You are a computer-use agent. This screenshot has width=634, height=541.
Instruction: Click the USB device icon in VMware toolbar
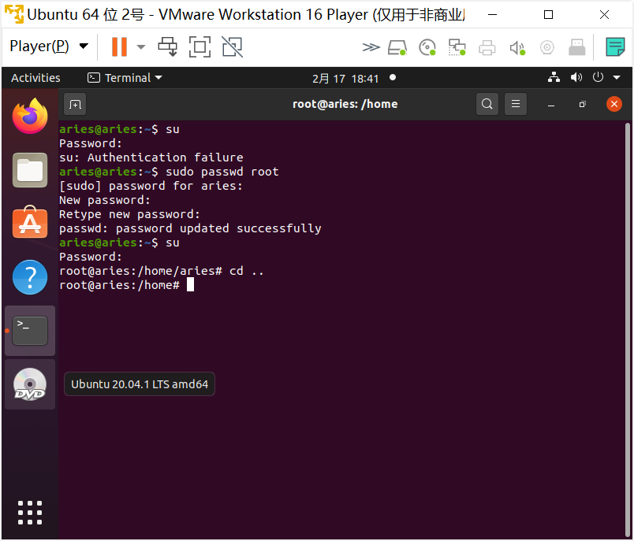click(577, 46)
